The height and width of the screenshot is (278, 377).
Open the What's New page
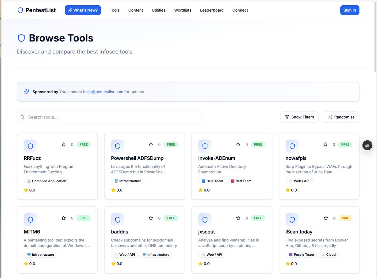coord(83,10)
